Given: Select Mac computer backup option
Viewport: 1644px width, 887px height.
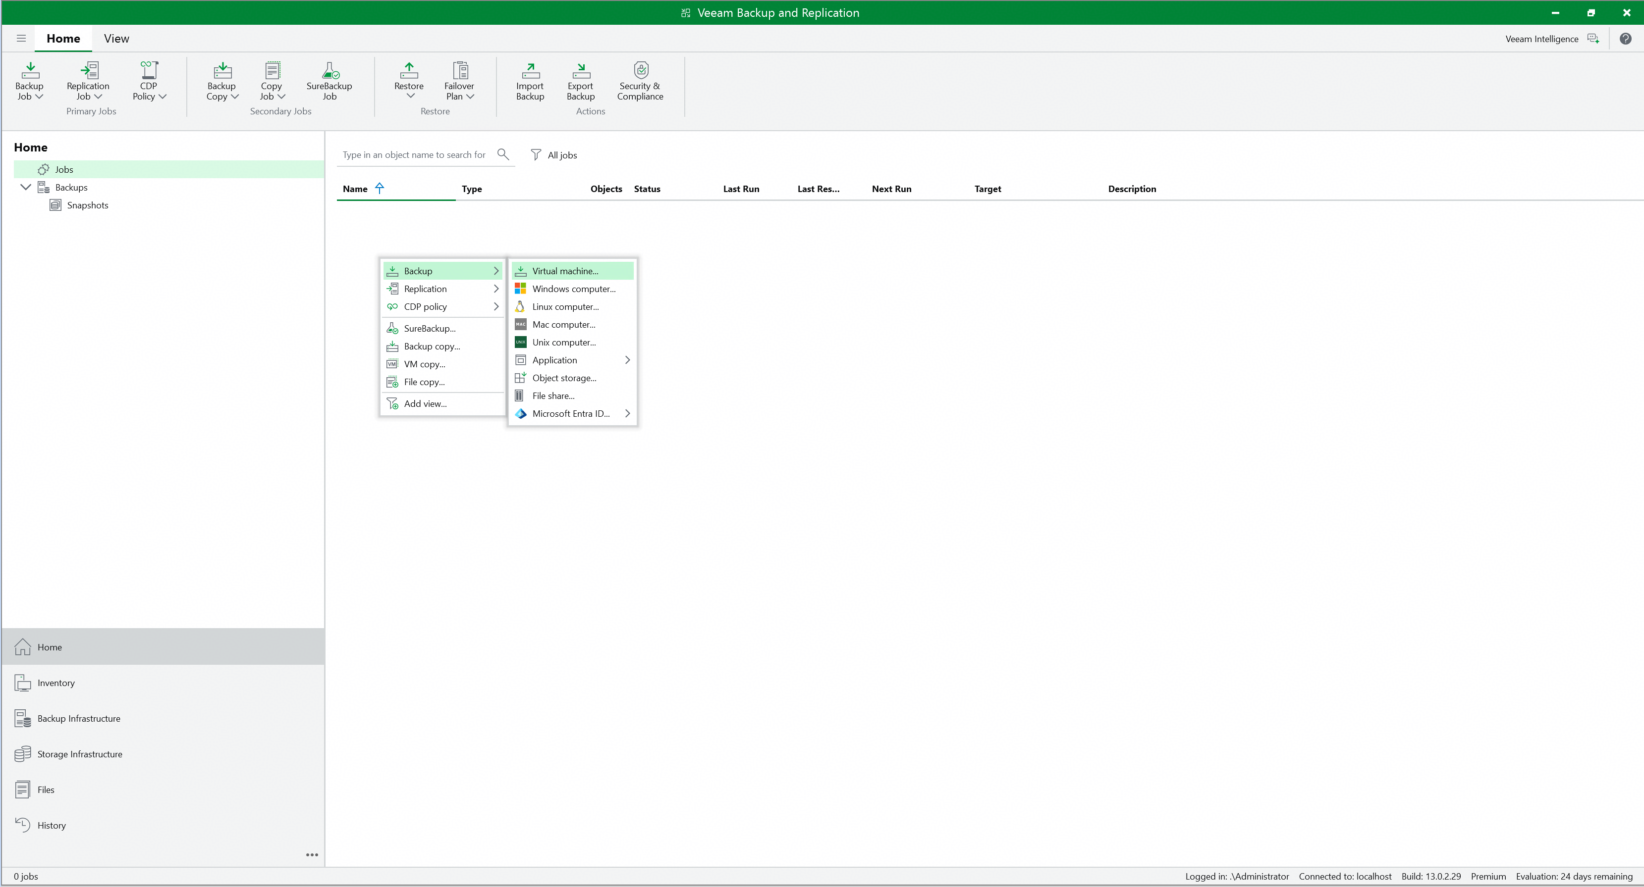Looking at the screenshot, I should point(572,325).
